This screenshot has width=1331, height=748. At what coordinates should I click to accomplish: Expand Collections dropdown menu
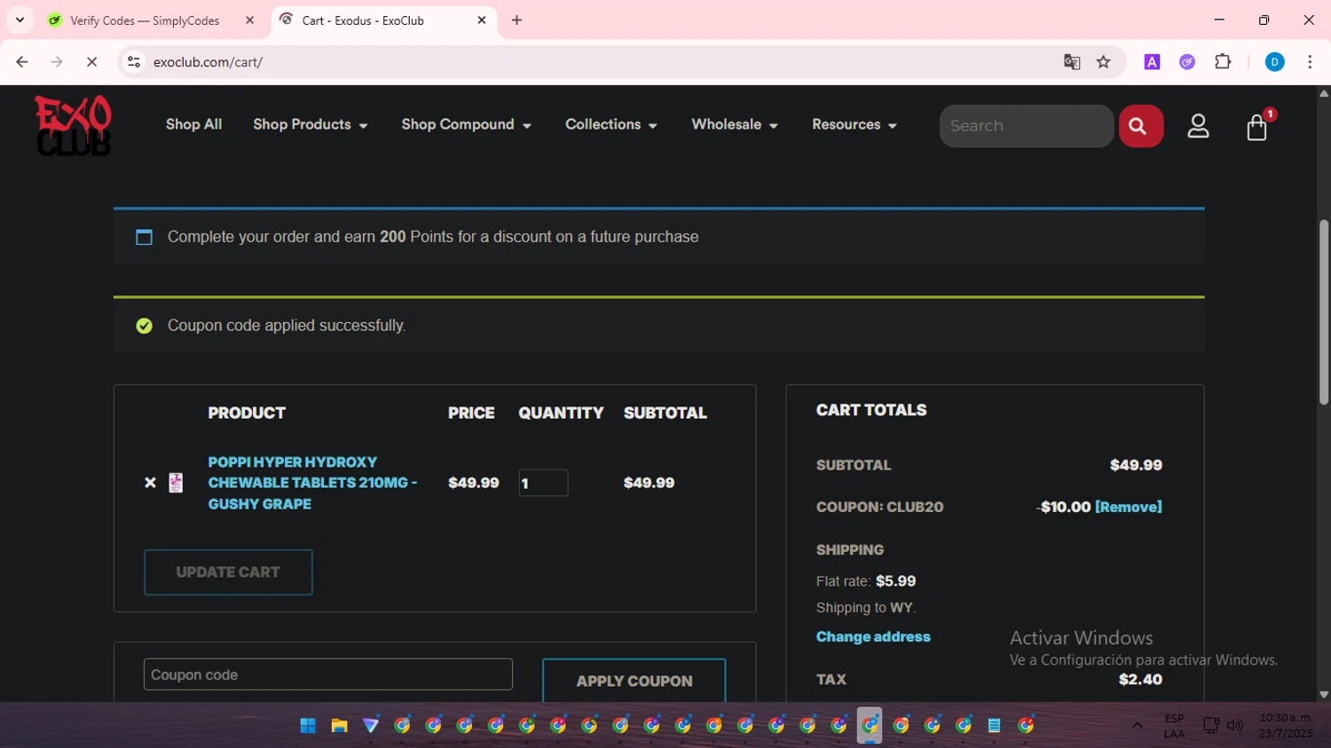pos(611,124)
